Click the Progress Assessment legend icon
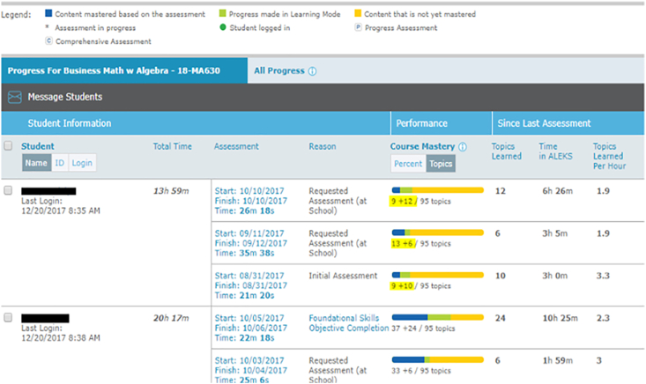 click(x=358, y=28)
